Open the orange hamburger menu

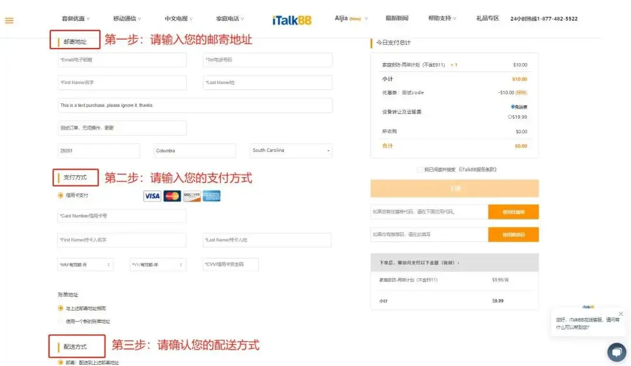tap(9, 21)
